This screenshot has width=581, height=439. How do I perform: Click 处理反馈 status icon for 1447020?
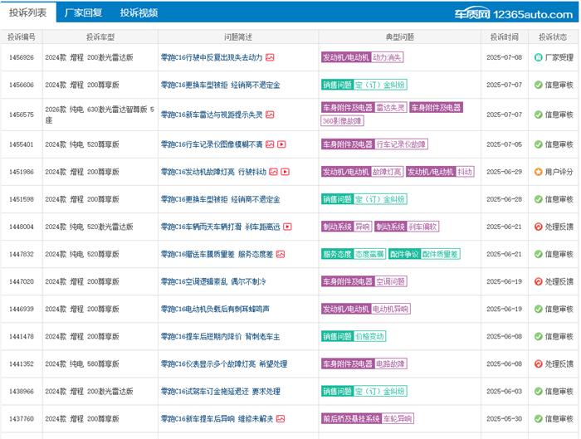tap(539, 281)
